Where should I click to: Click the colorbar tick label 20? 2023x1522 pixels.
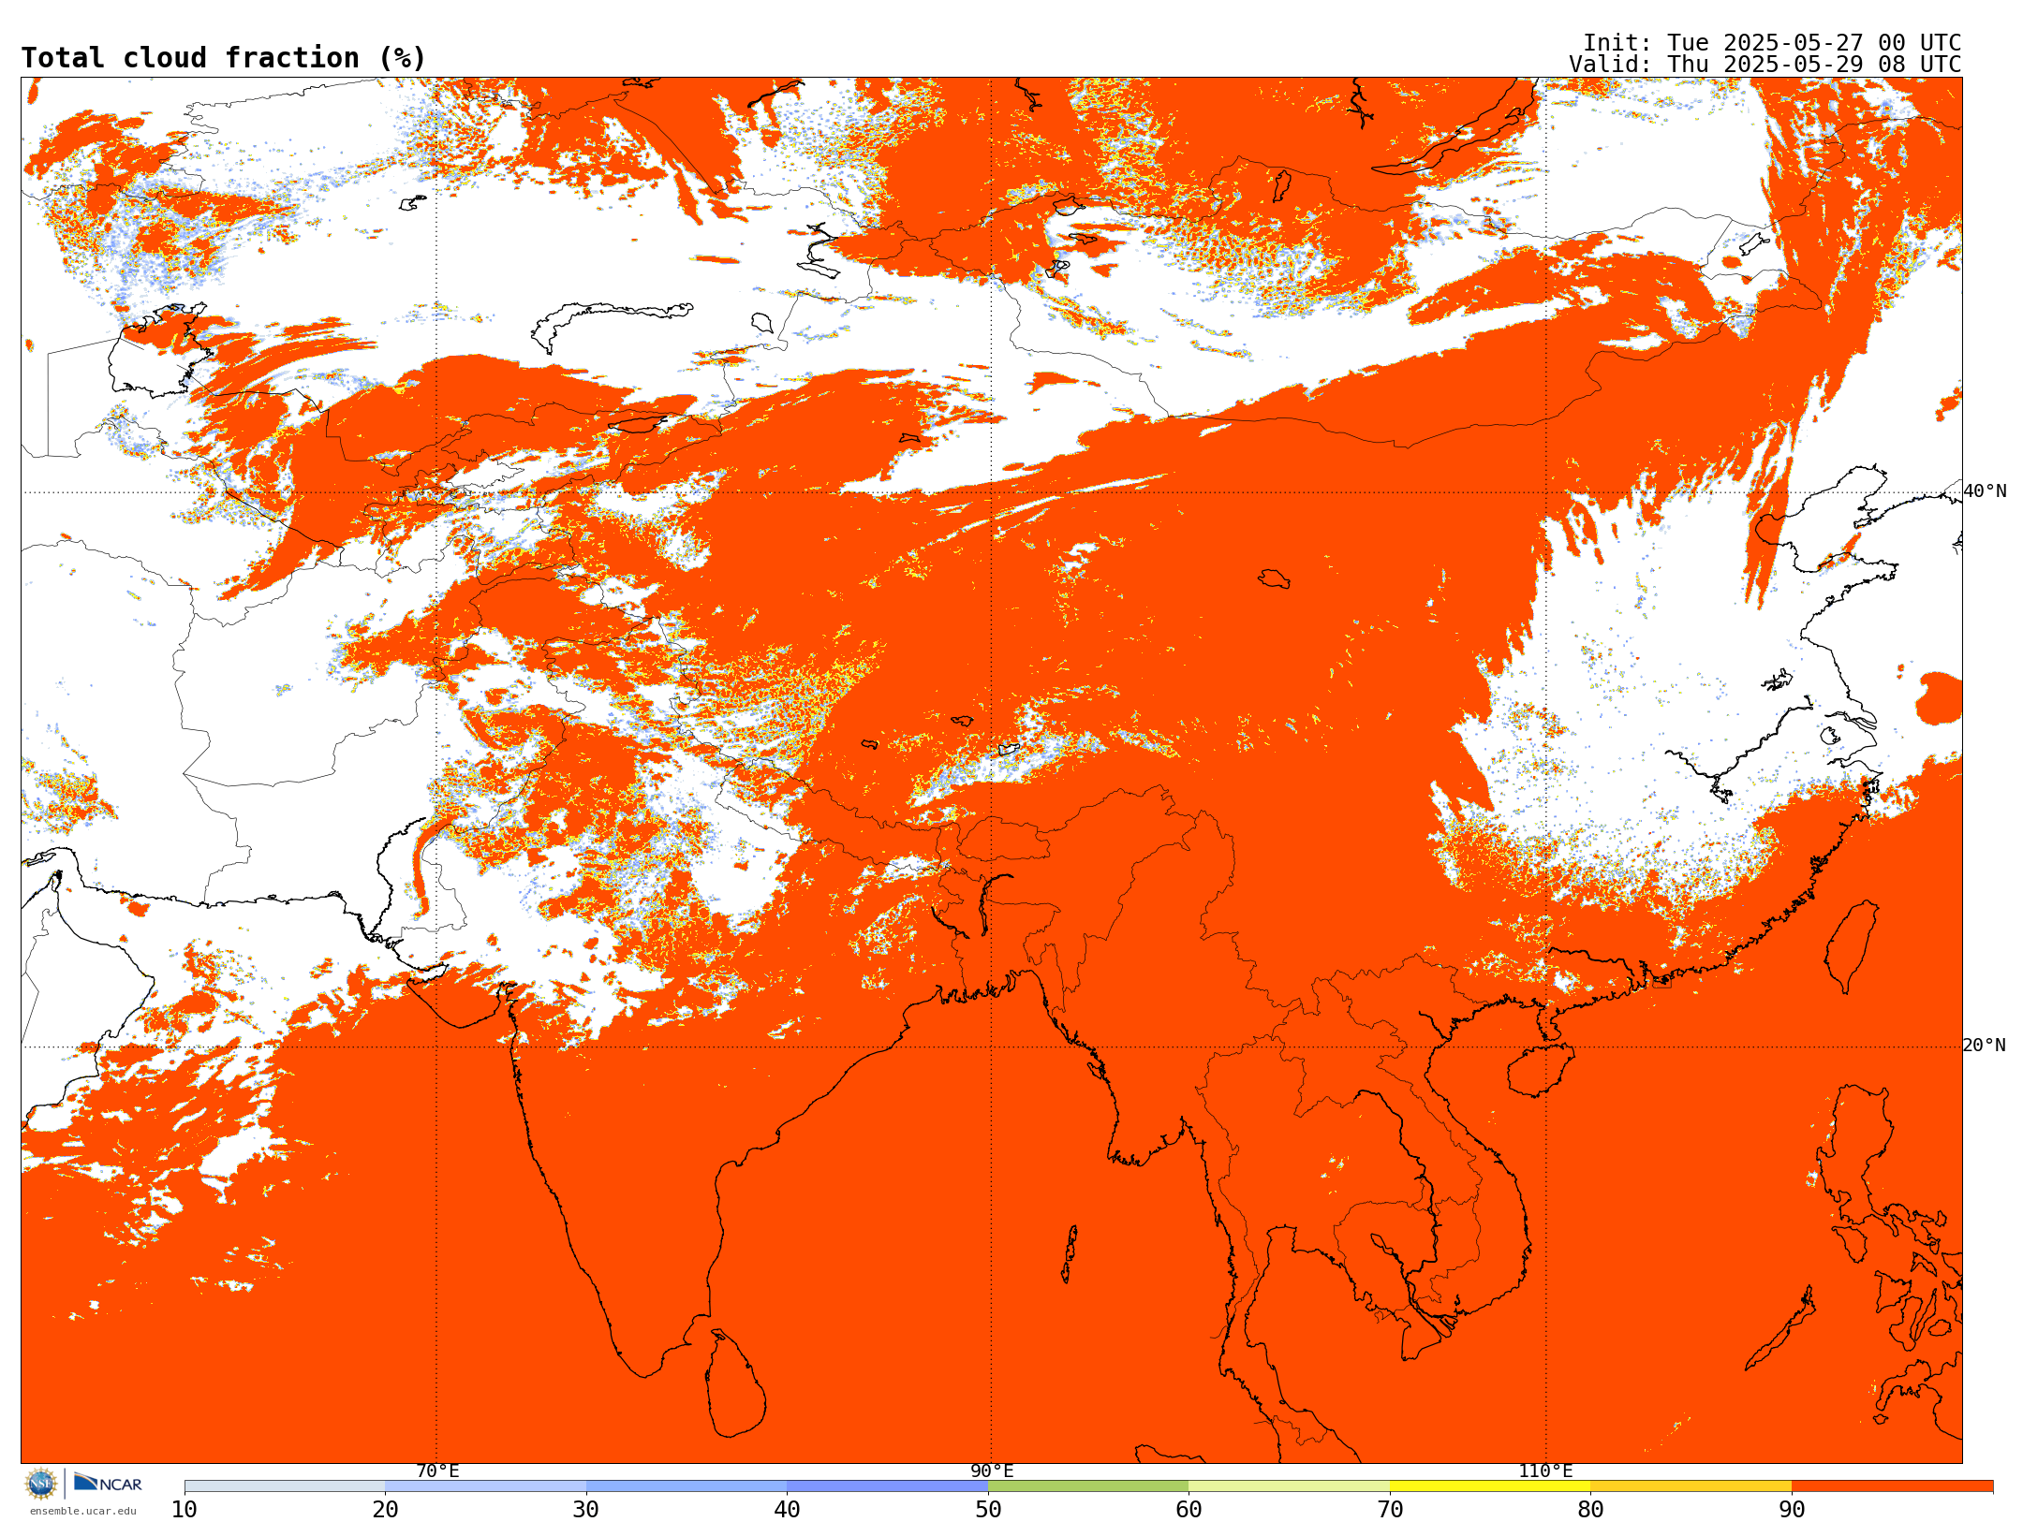pyautogui.click(x=385, y=1510)
